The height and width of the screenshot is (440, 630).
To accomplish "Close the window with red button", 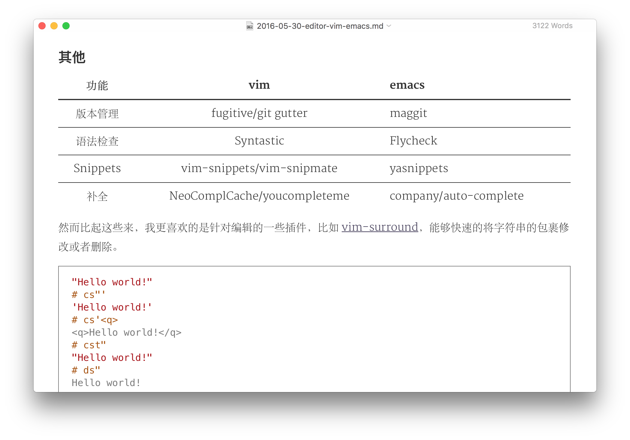I will [x=42, y=26].
